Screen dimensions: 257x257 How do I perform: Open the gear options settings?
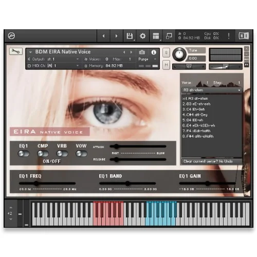143,36
